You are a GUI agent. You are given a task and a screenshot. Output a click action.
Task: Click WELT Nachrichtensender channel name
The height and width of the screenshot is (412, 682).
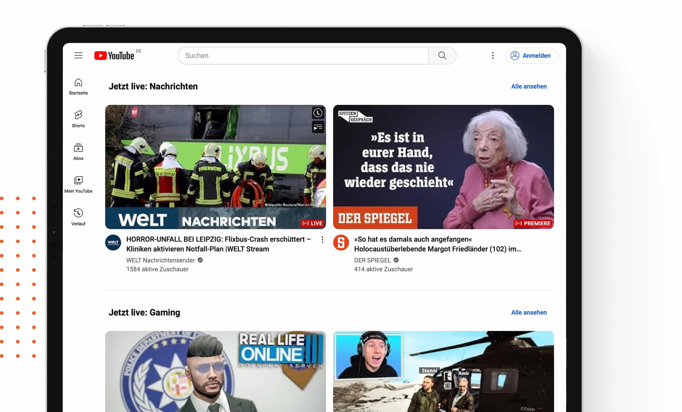point(161,260)
